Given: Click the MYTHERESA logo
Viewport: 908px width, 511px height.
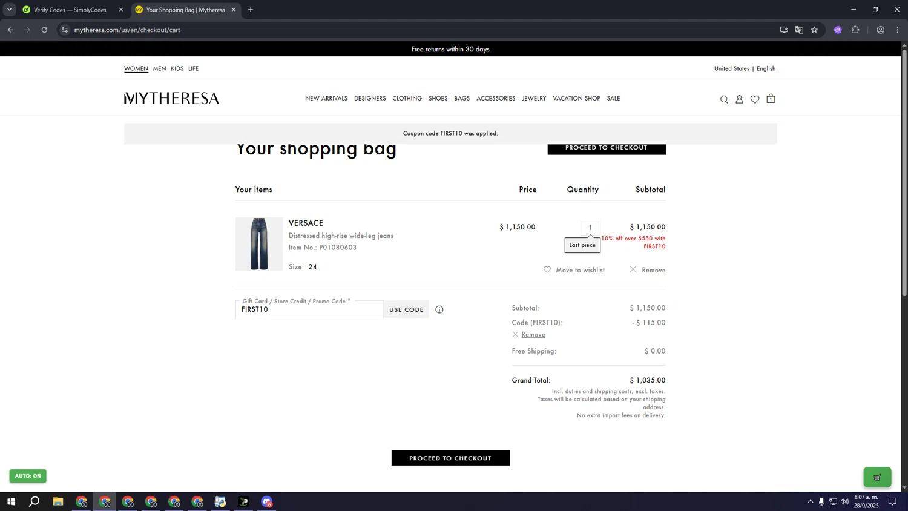Looking at the screenshot, I should click(171, 98).
